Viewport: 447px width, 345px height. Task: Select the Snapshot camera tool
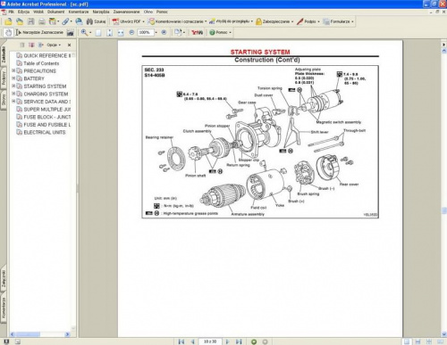71,32
